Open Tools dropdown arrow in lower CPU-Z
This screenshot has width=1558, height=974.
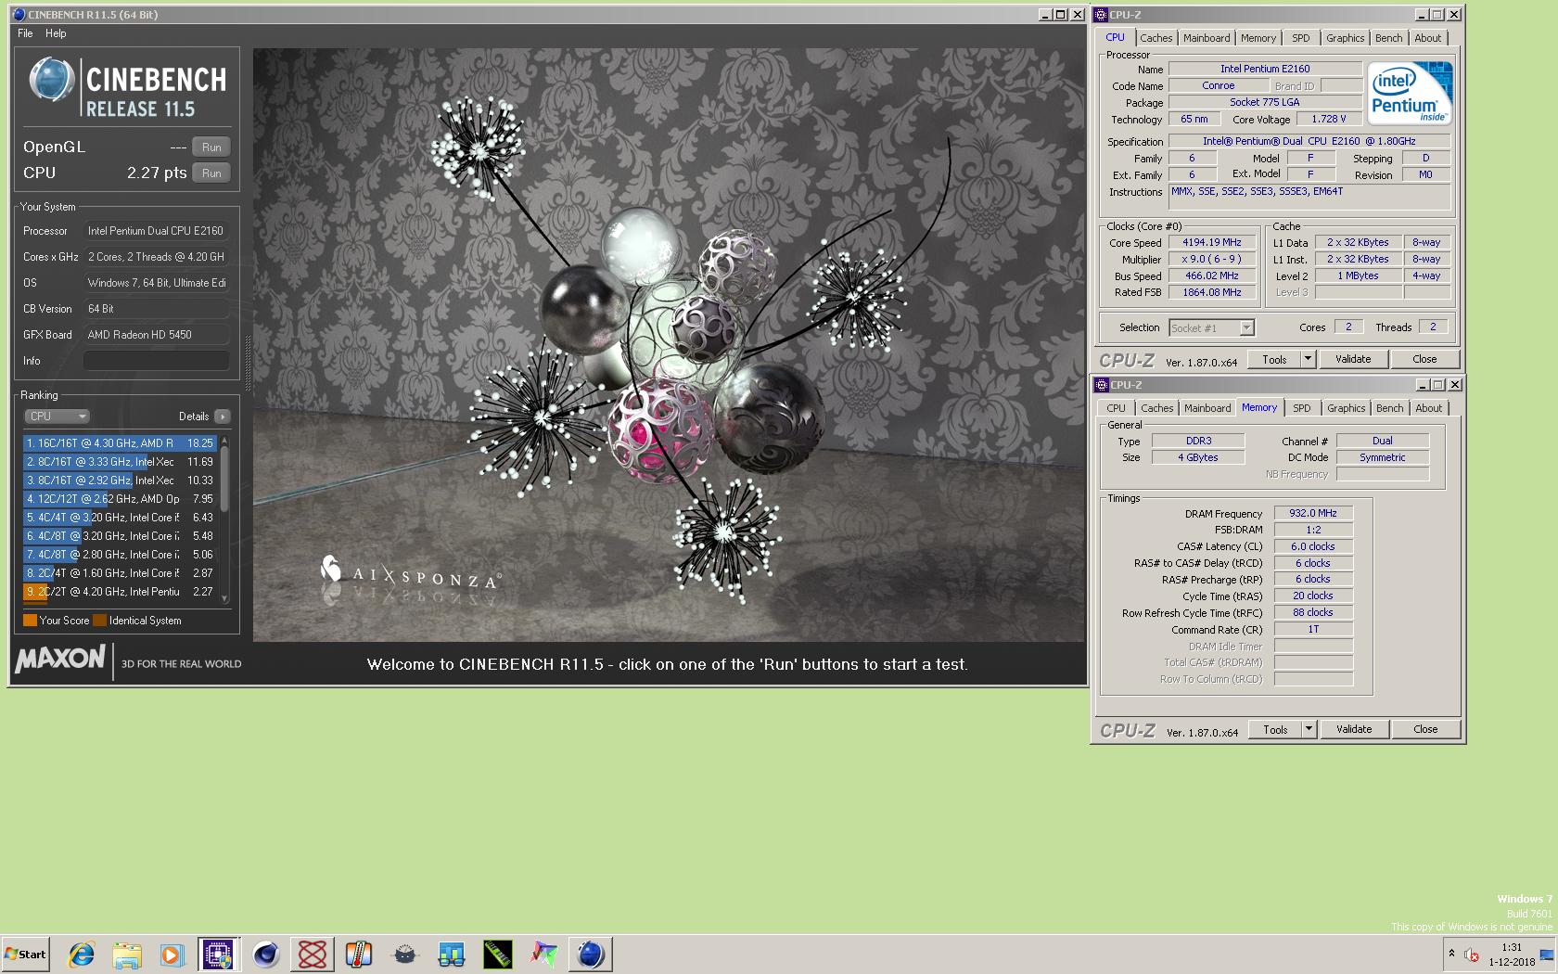(x=1309, y=729)
